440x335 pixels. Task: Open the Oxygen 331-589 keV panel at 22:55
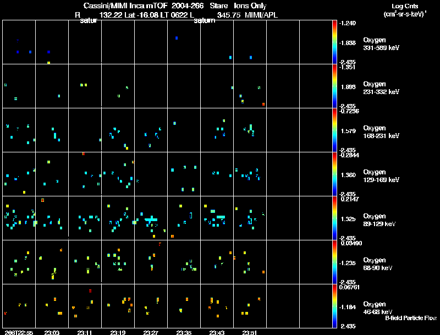coord(19,42)
